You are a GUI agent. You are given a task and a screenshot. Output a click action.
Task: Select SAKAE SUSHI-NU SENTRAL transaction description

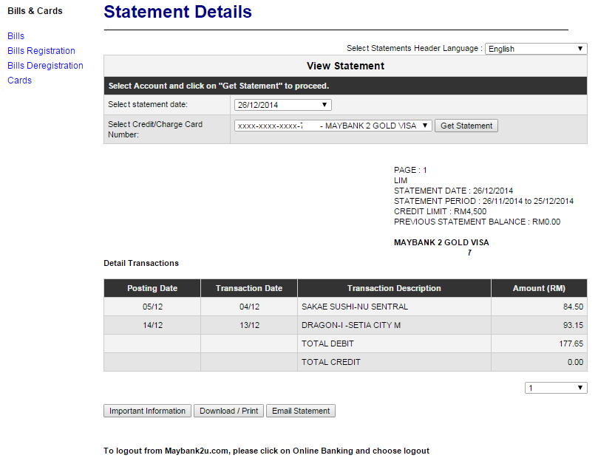click(x=355, y=307)
